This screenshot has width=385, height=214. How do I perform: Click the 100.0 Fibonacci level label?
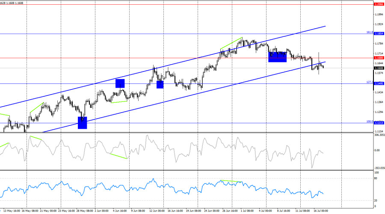[x=370, y=122]
